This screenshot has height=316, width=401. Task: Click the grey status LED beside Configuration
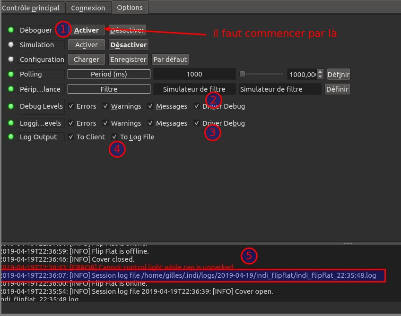[11, 59]
